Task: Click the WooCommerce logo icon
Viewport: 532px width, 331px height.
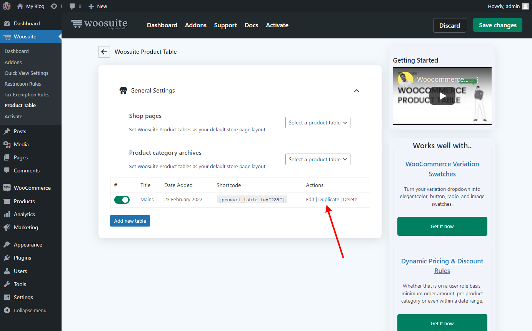Action: tap(7, 188)
